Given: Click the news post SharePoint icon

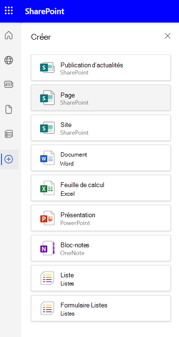Looking at the screenshot, I should (x=47, y=67).
